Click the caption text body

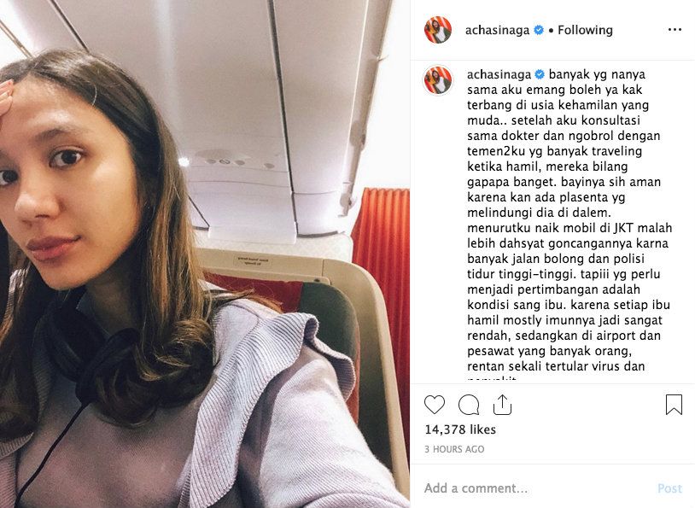569,221
